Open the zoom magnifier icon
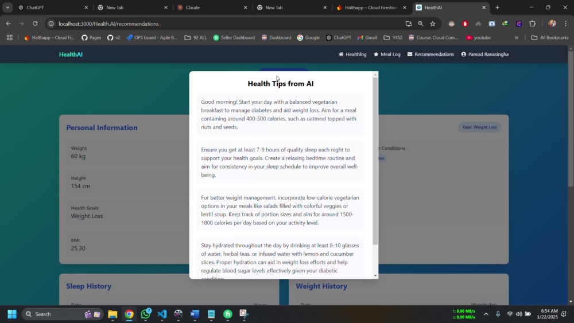Image resolution: width=574 pixels, height=323 pixels. [x=421, y=24]
